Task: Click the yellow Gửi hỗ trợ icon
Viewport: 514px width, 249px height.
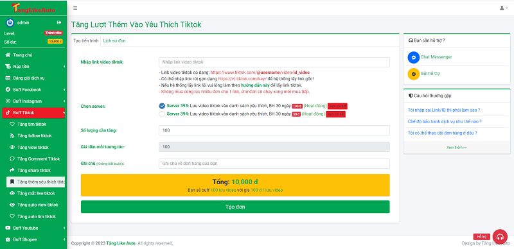Action: (x=414, y=74)
